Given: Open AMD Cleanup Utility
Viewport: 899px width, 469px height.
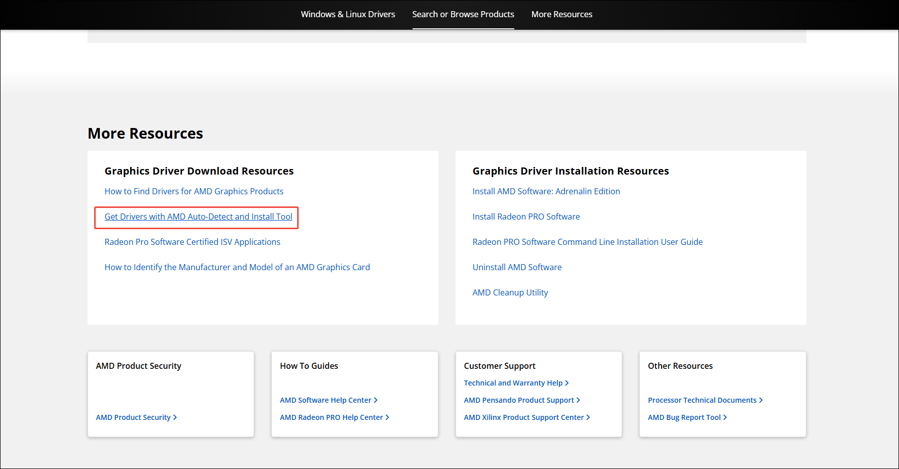Looking at the screenshot, I should [x=510, y=292].
